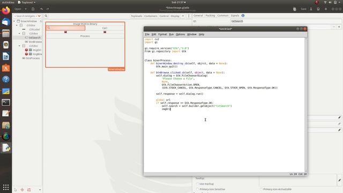The width and height of the screenshot is (343, 193).
Task: Select the drag resize tool at bottom-left
Action: click(22, 190)
